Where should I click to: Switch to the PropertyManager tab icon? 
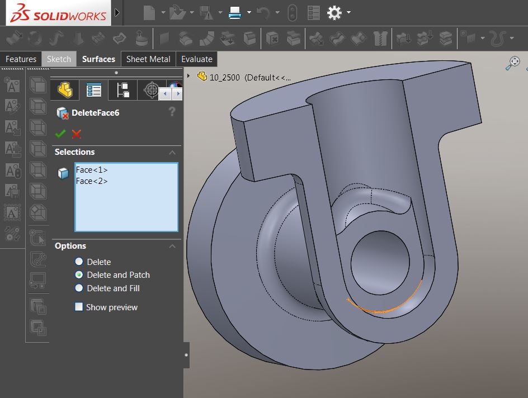(x=93, y=90)
